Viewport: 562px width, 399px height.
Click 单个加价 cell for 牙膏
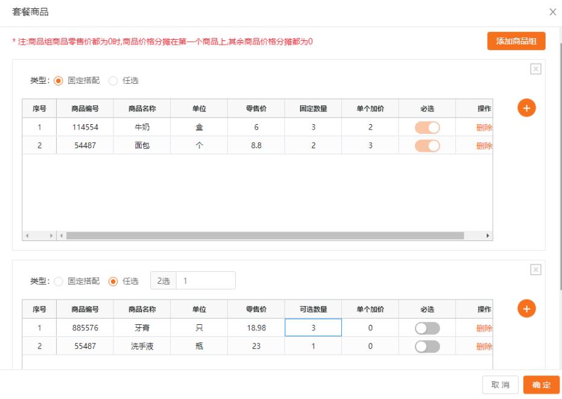[x=370, y=328]
